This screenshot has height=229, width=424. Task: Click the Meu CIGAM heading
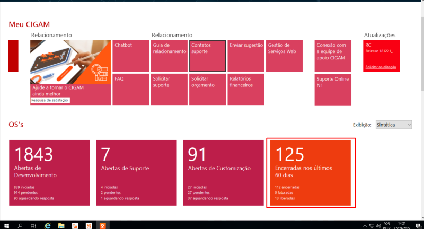click(29, 24)
